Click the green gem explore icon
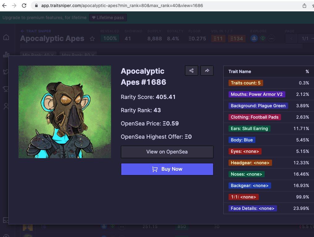Image resolution: width=314 pixels, height=237 pixels. 262,38
